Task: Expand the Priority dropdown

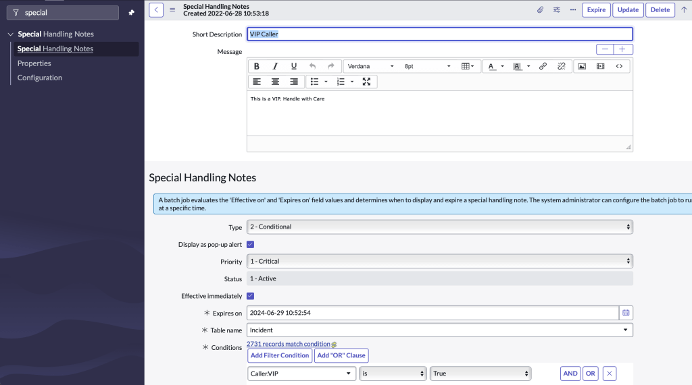Action: 439,261
